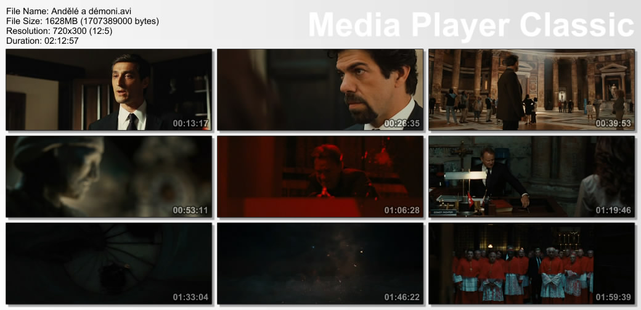Click the 01:59:39 timestamp label
This screenshot has width=641, height=310.
613,297
